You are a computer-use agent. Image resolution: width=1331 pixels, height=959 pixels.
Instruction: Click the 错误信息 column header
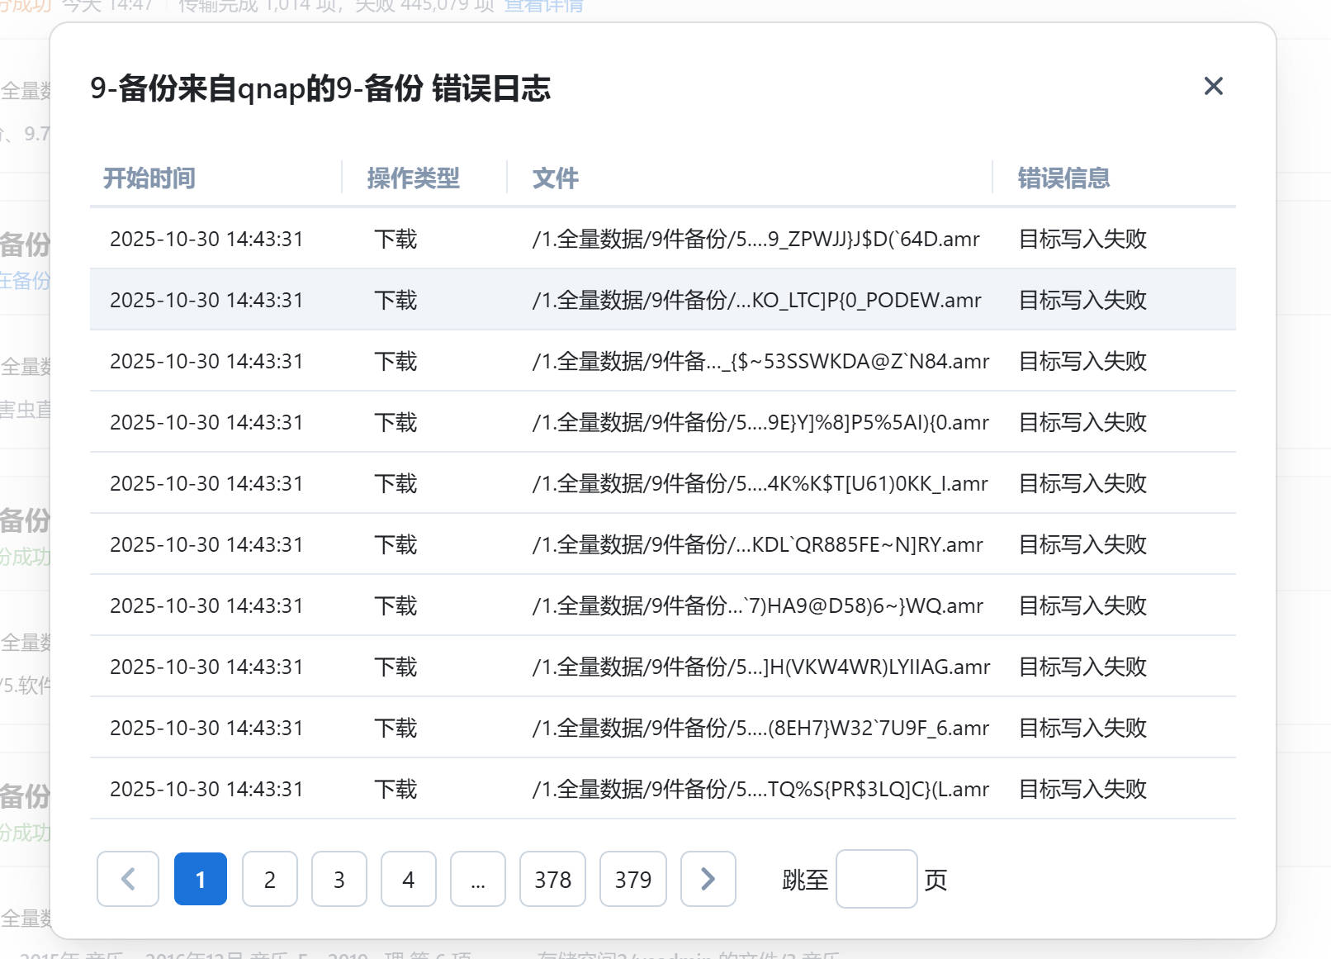[x=1063, y=178]
